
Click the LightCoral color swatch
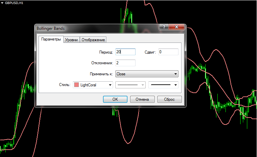[76, 85]
